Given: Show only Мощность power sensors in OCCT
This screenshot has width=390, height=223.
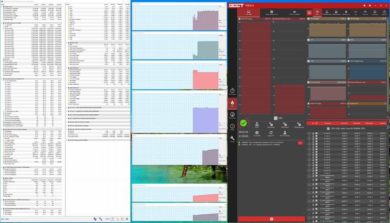Looking at the screenshot, I should [x=346, y=13].
